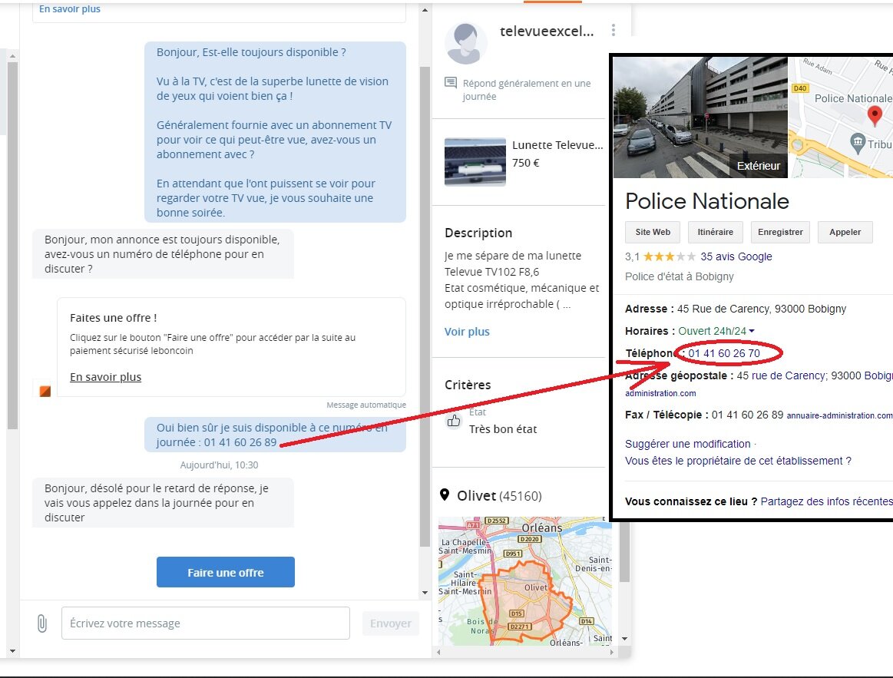Click the Fax number 01 41 60 26 89
893x678 pixels.
tap(747, 415)
